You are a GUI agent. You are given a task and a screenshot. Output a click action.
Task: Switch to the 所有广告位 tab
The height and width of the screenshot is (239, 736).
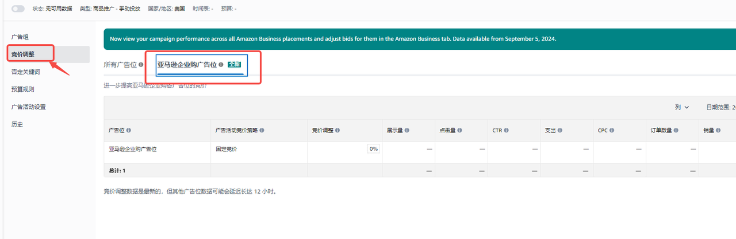pyautogui.click(x=120, y=65)
